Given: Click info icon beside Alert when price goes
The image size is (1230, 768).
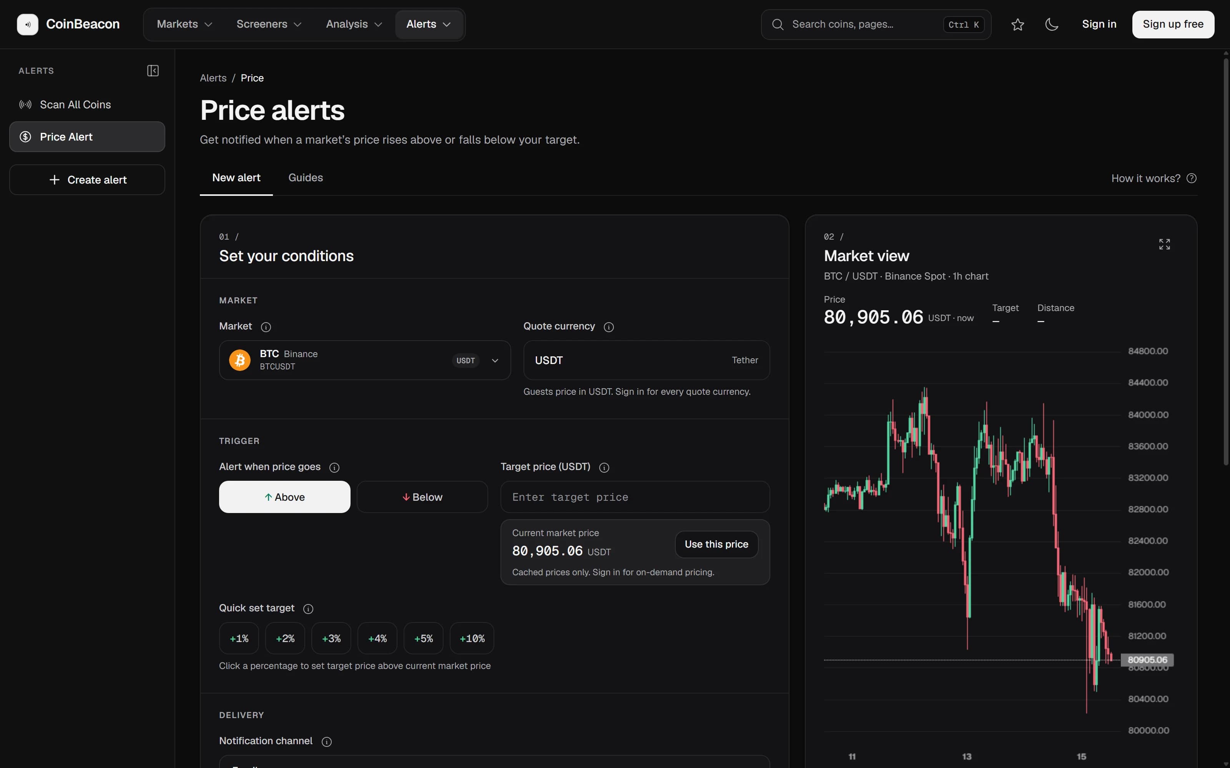Looking at the screenshot, I should pyautogui.click(x=334, y=467).
